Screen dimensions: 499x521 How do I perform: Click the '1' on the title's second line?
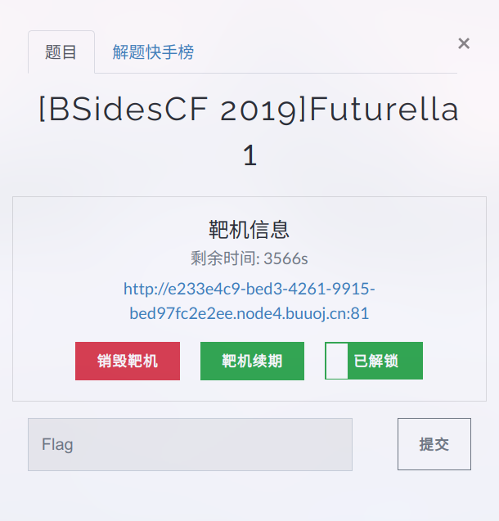coord(249,155)
